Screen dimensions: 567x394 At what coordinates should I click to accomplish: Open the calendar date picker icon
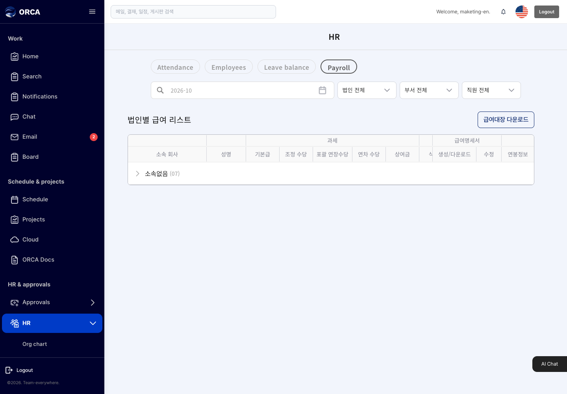point(322,90)
